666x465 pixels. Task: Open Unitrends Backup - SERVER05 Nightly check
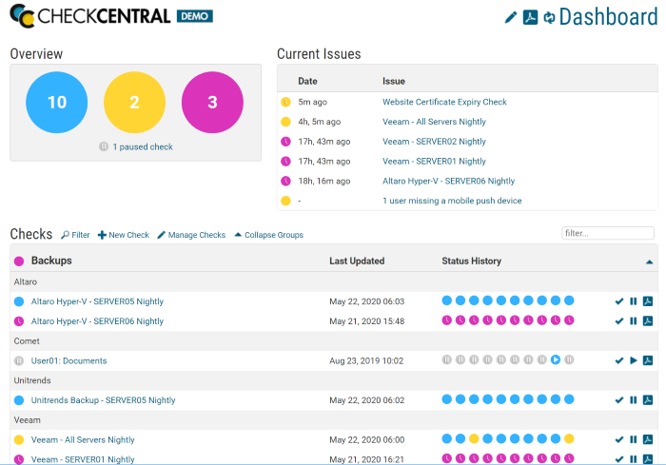coord(103,400)
